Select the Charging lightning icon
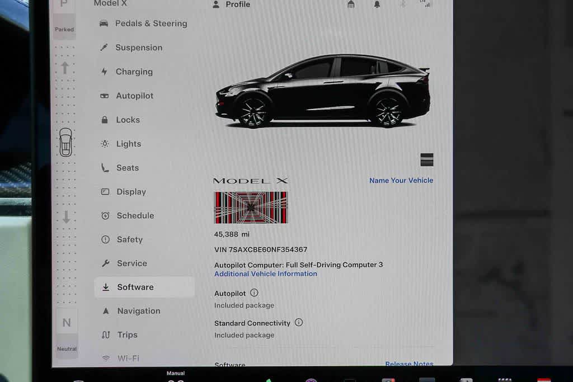Screen dimensions: 573x382 (104, 72)
